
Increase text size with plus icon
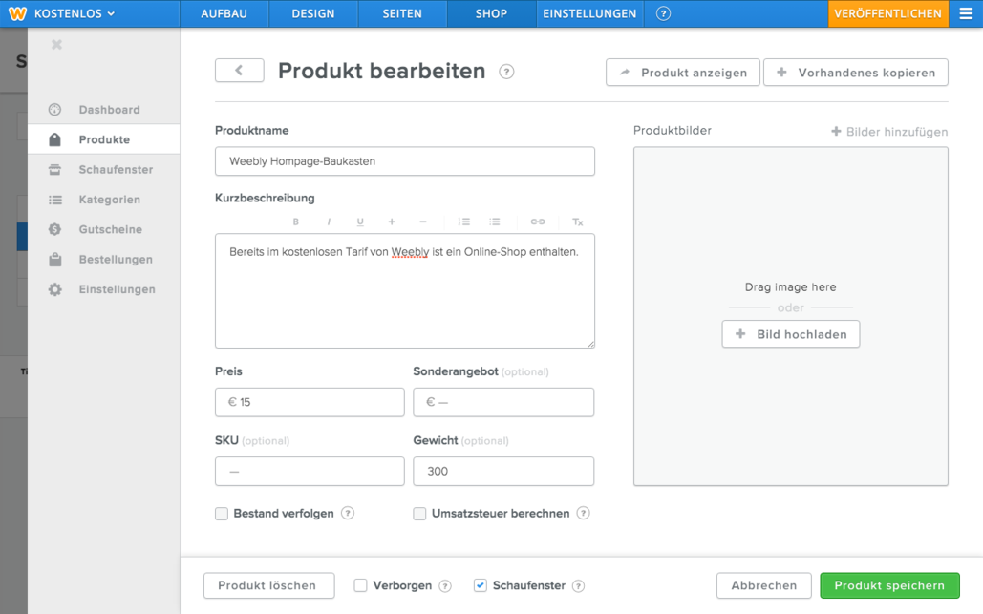click(x=392, y=222)
